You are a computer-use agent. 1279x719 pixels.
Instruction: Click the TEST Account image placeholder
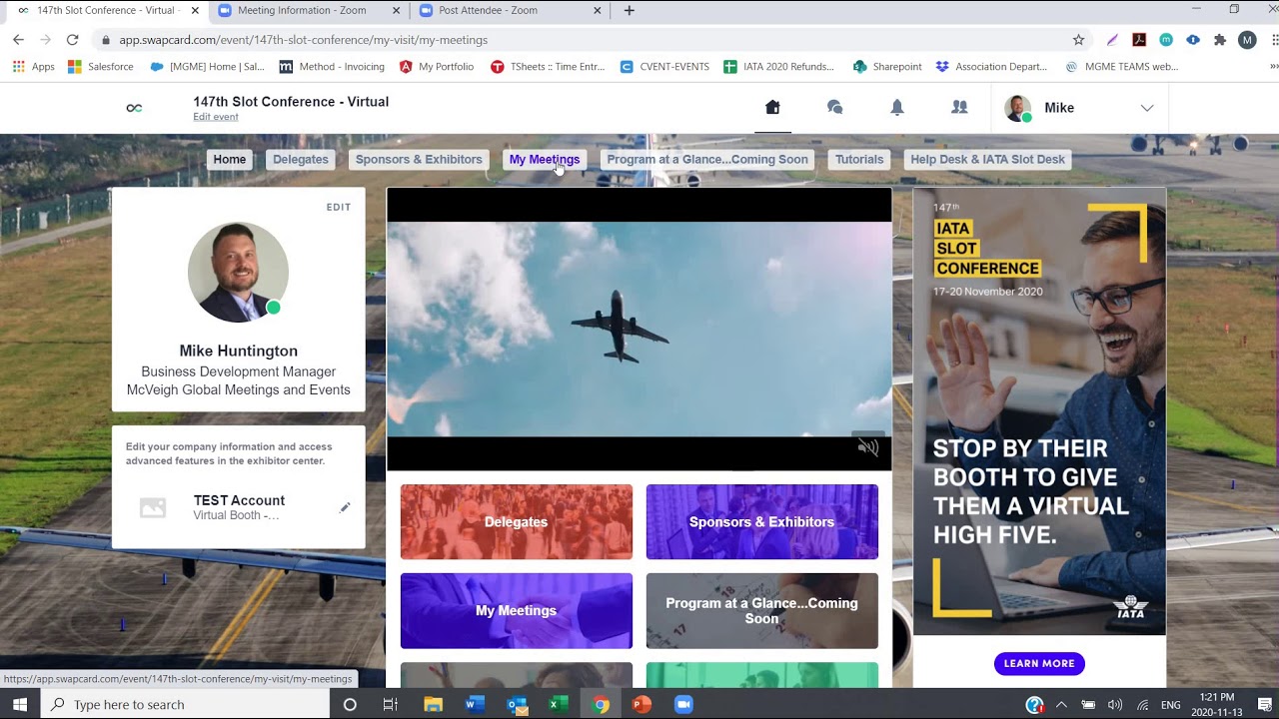coord(153,507)
